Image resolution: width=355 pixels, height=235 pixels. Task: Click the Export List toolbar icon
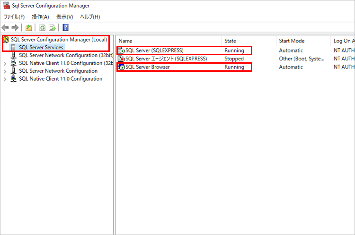52,28
